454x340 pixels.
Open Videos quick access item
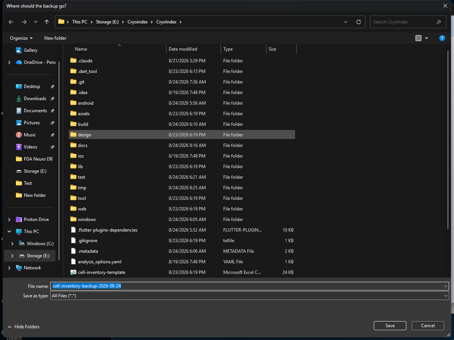click(x=31, y=147)
